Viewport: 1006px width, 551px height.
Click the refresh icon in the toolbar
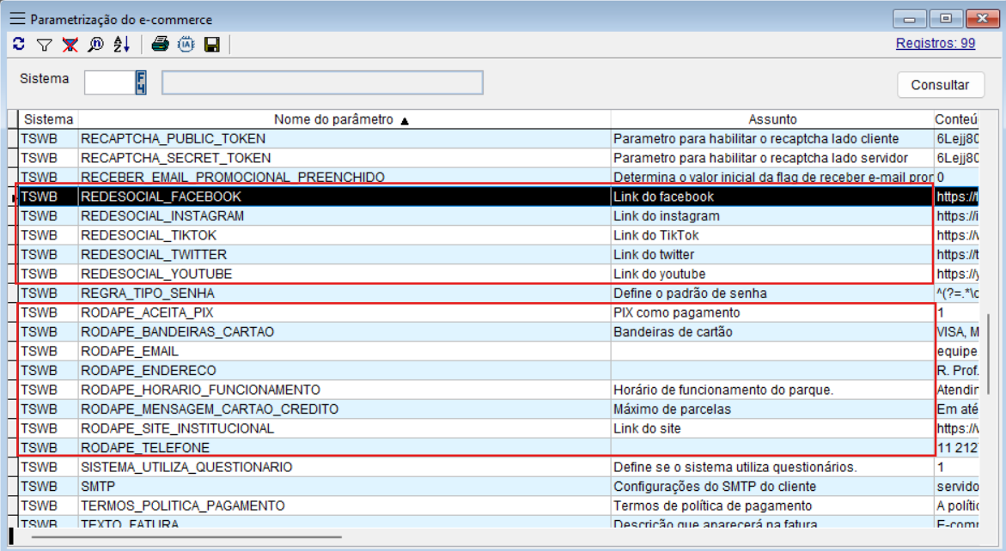(19, 45)
